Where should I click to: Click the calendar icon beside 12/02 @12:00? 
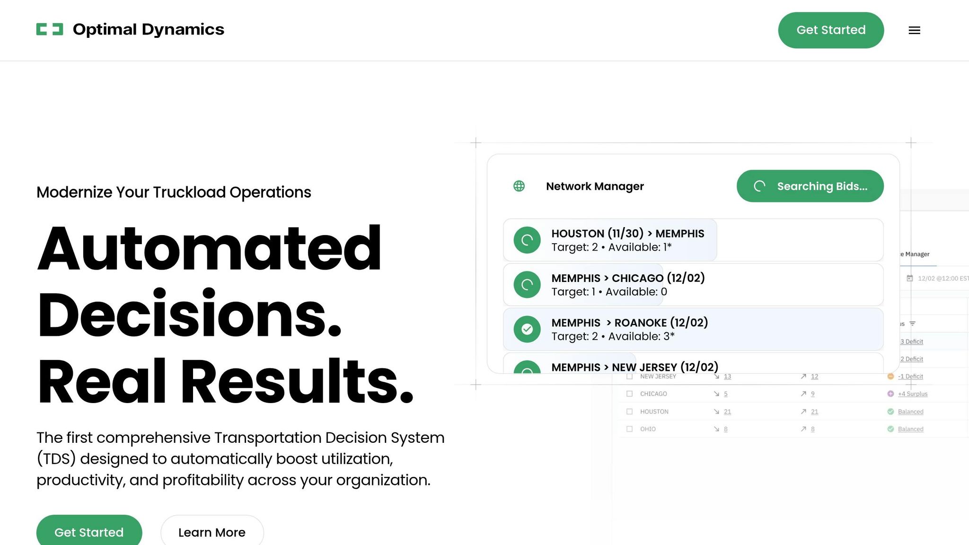pos(909,278)
